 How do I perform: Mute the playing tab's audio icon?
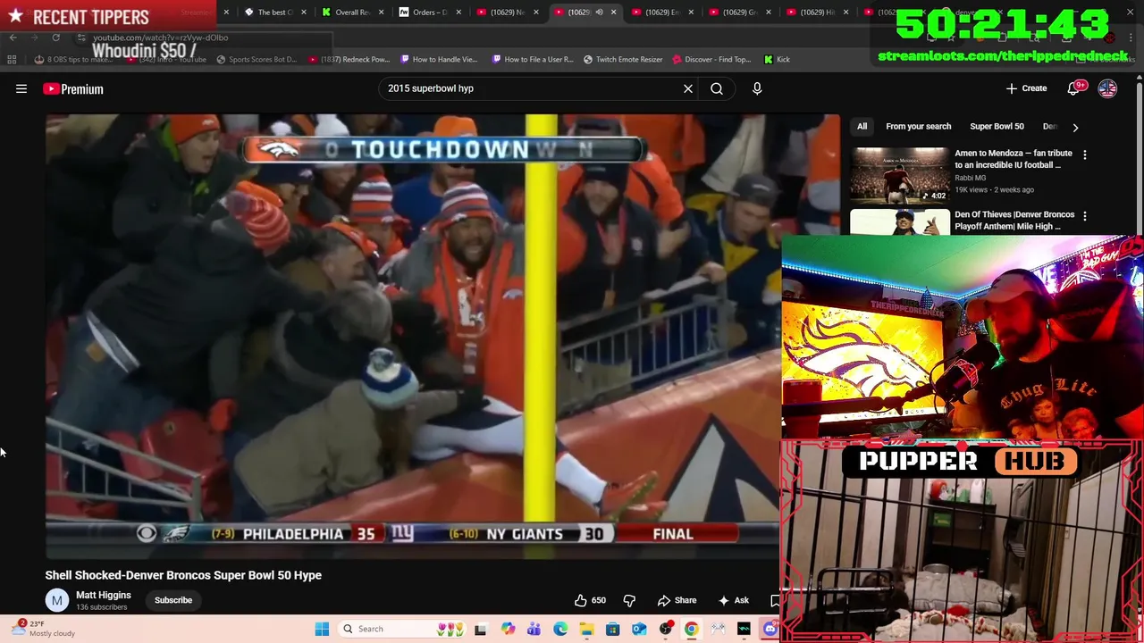point(599,13)
